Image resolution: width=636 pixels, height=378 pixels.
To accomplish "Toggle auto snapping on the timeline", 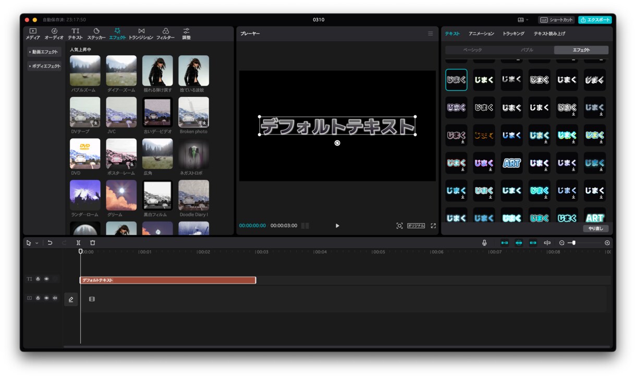I will point(519,243).
